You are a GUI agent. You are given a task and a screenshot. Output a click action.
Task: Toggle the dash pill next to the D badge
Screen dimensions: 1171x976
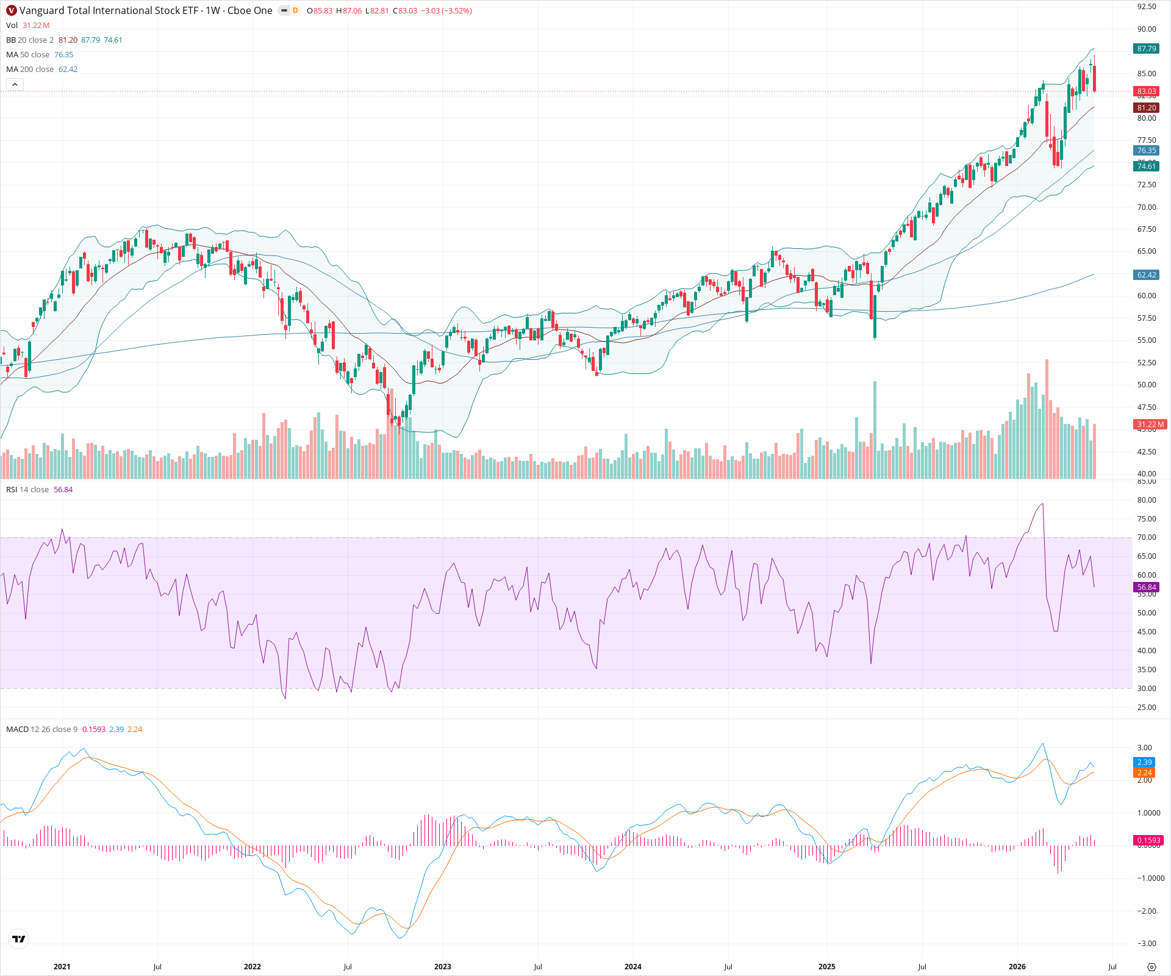(284, 10)
